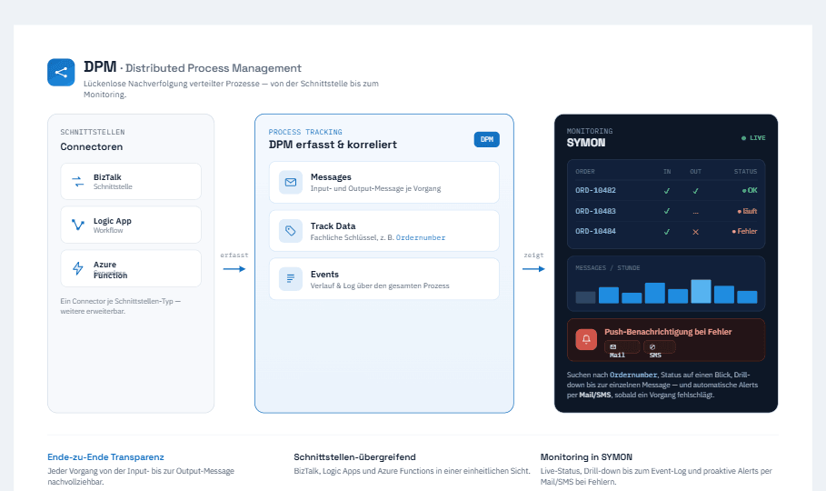Viewport: 826px width, 491px height.
Task: Click the 'erfasst' arrow label
Action: [234, 256]
